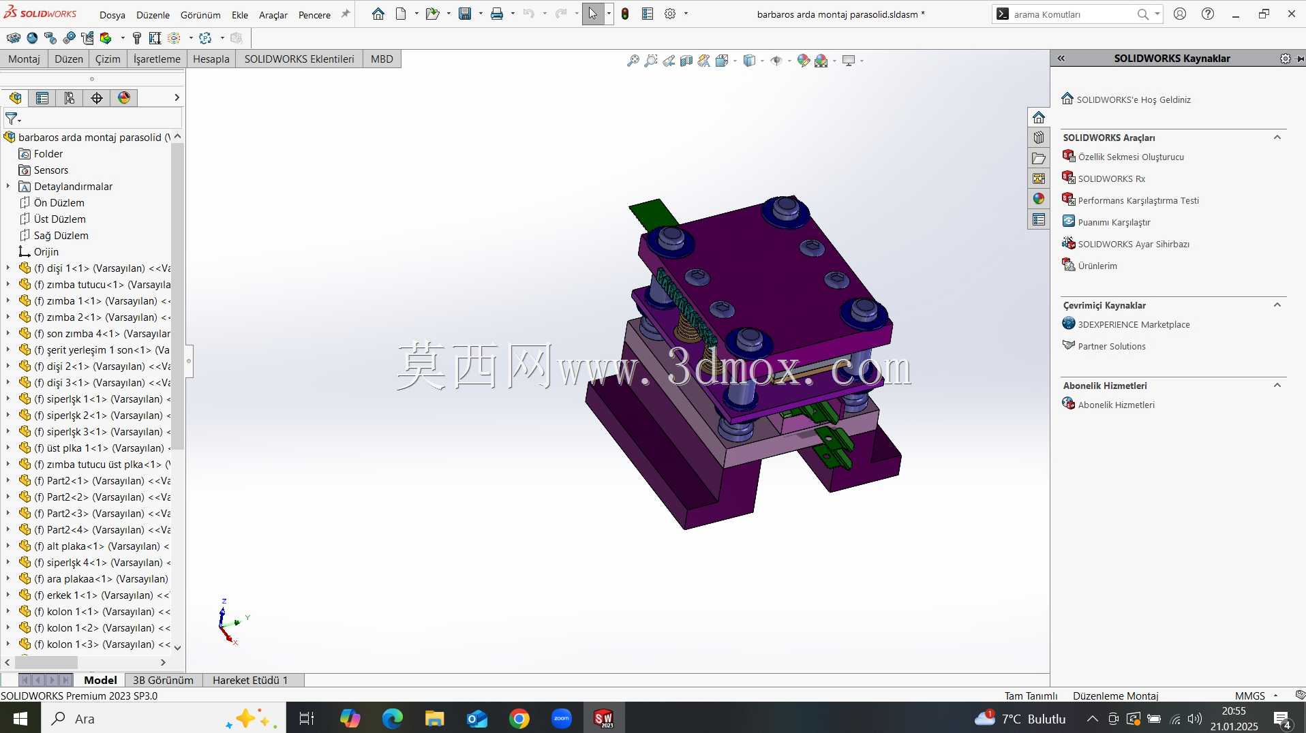1306x733 pixels.
Task: Open Chrome from the Windows taskbar
Action: (519, 719)
